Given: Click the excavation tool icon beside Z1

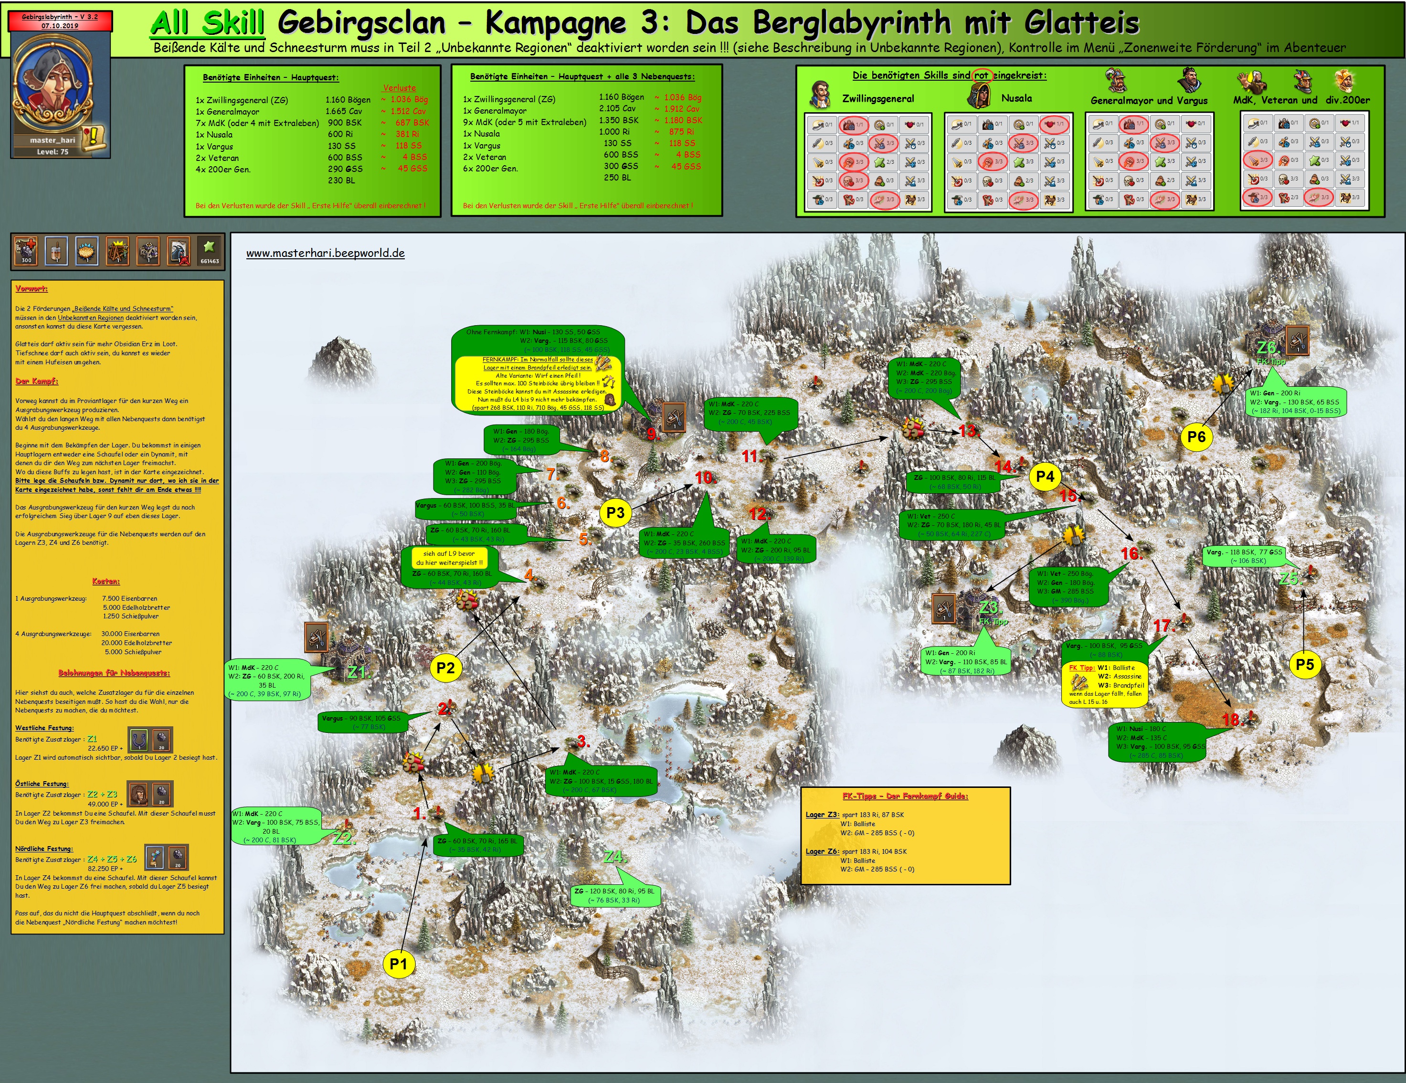Looking at the screenshot, I should tap(317, 637).
